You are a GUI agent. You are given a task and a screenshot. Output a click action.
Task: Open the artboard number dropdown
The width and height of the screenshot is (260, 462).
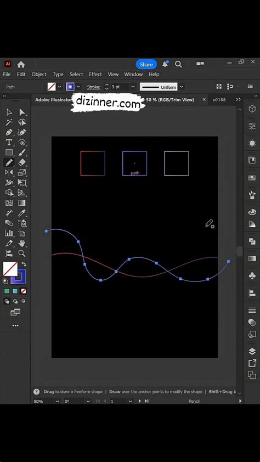coord(131,401)
